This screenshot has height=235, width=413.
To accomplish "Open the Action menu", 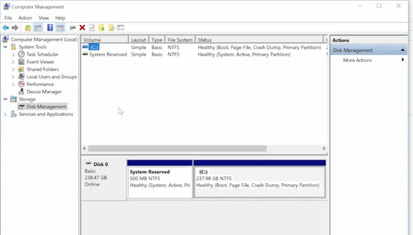I will pos(25,18).
